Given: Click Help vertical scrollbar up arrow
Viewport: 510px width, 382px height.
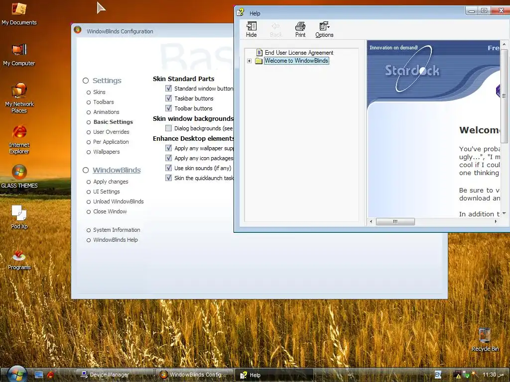Looking at the screenshot, I should pyautogui.click(x=504, y=44).
